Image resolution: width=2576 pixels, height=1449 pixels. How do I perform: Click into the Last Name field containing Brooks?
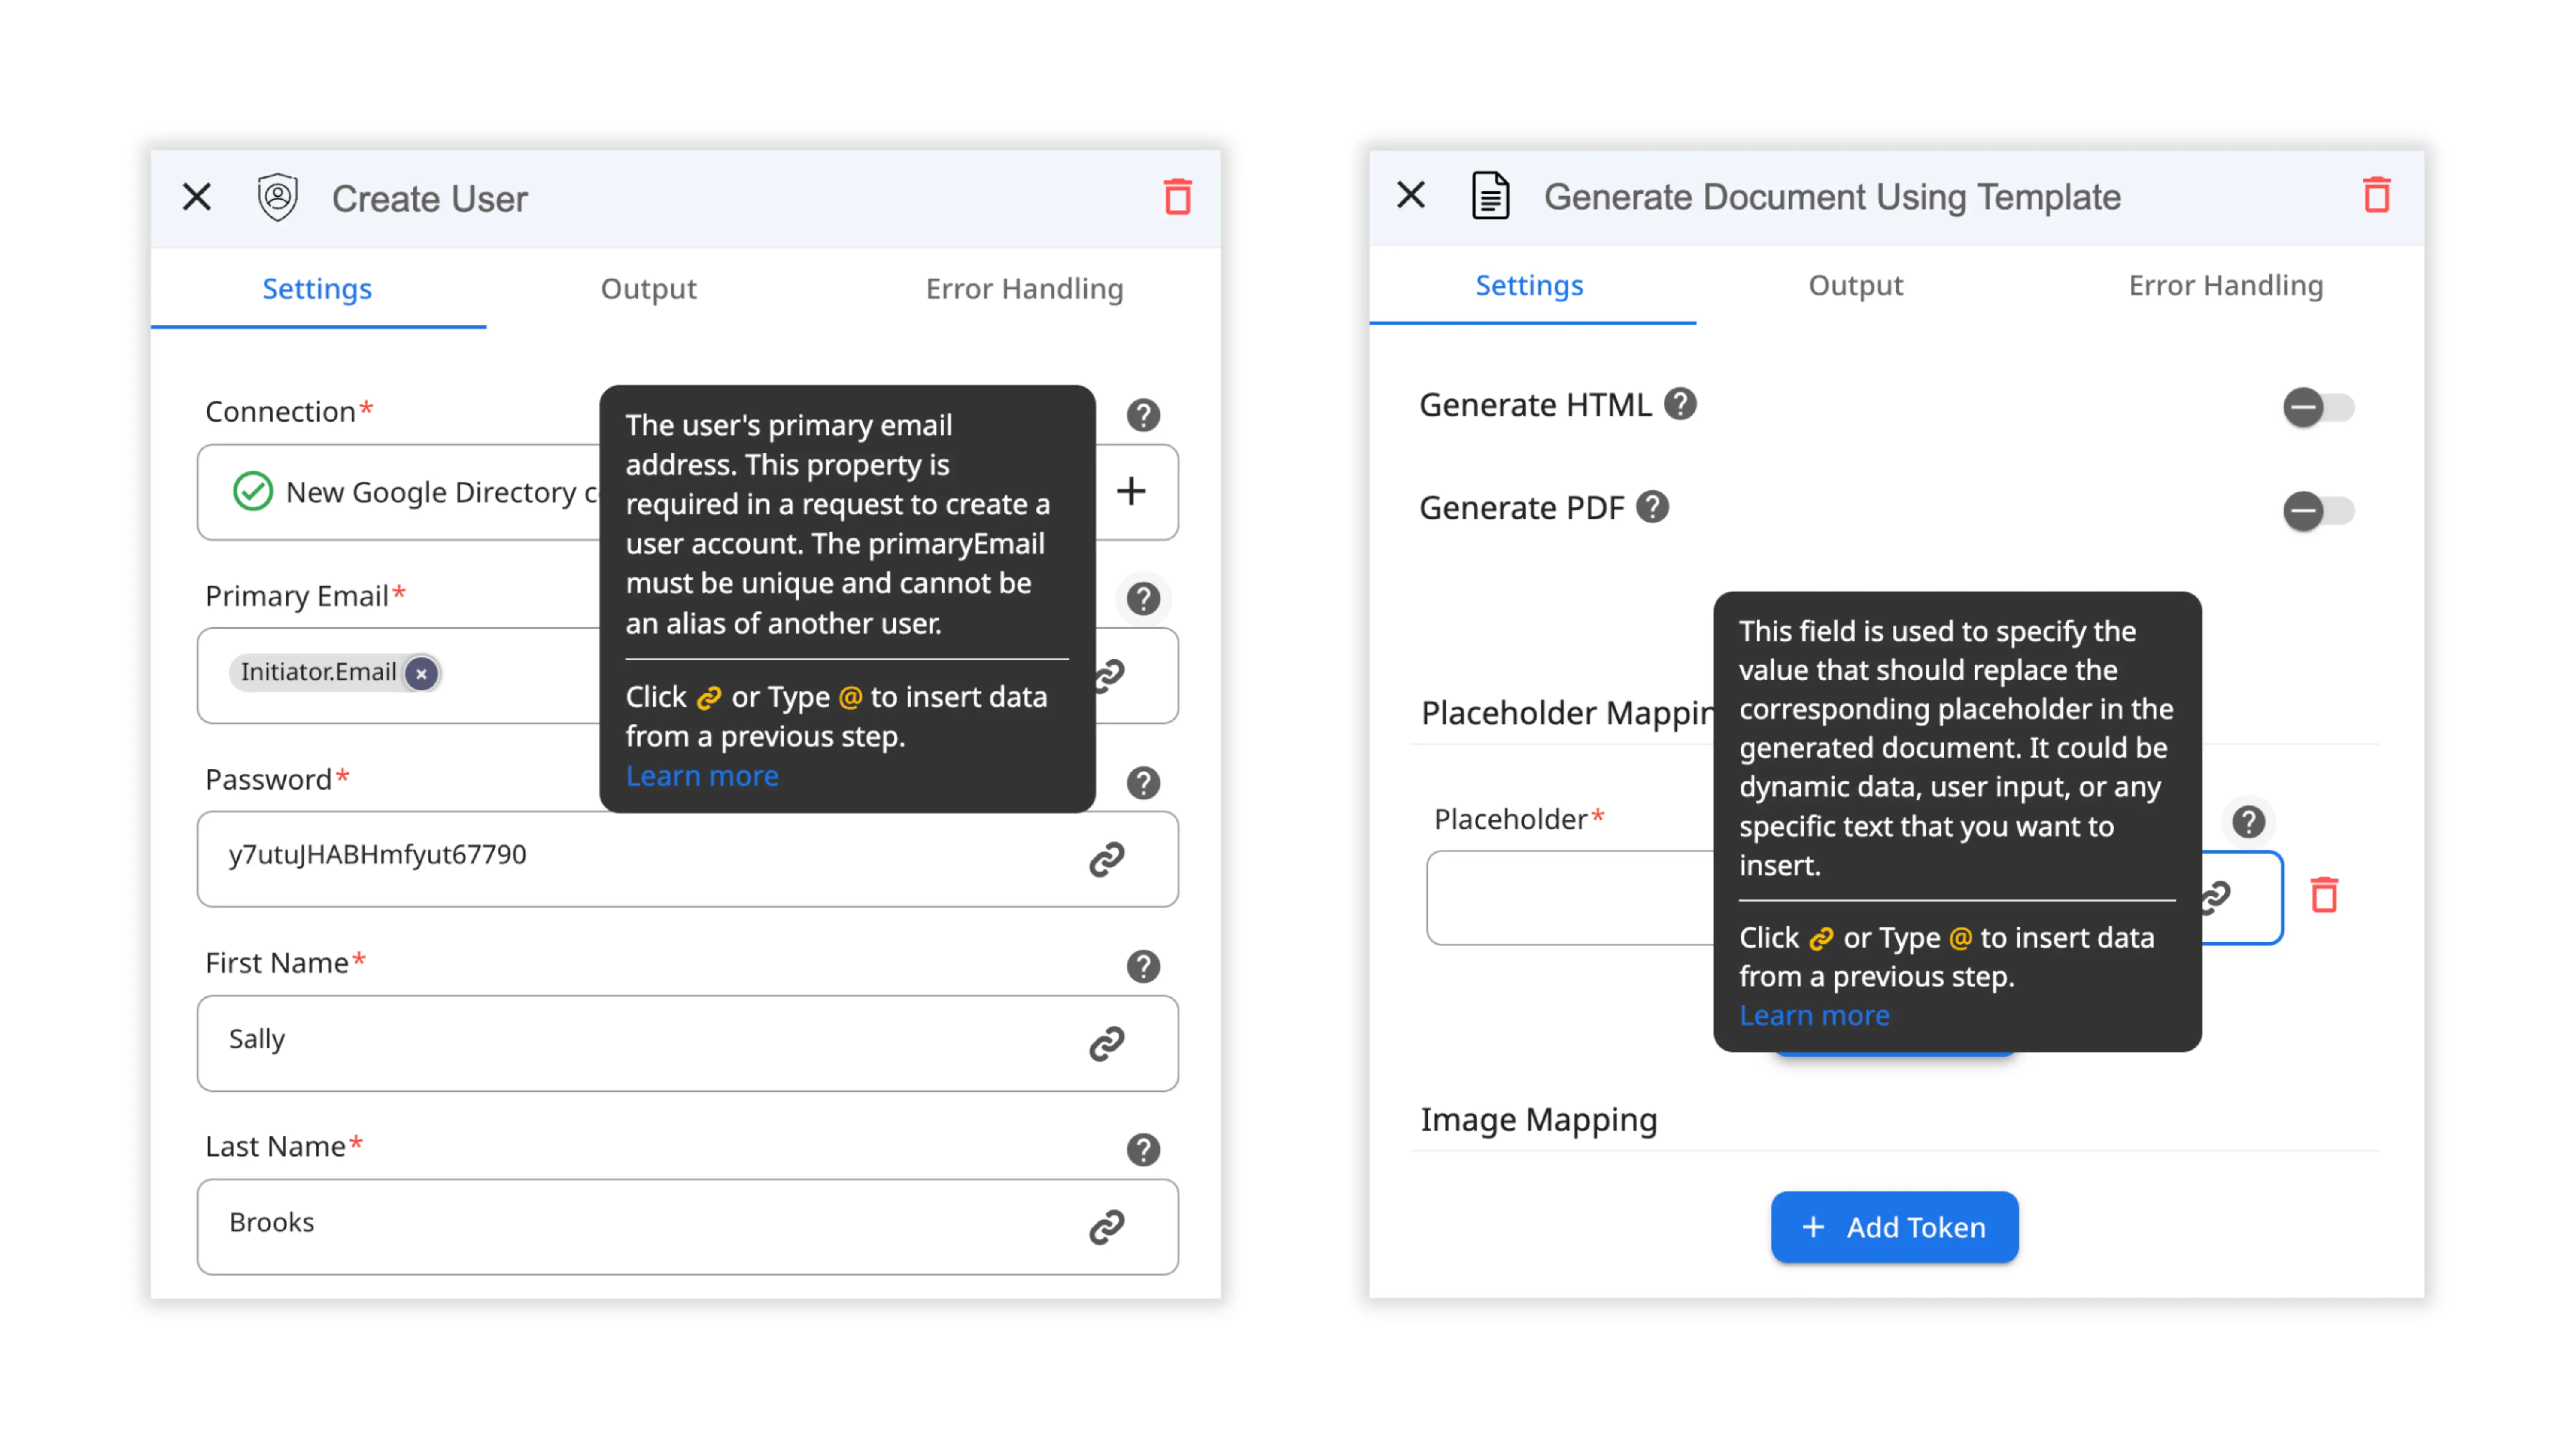tap(640, 1224)
